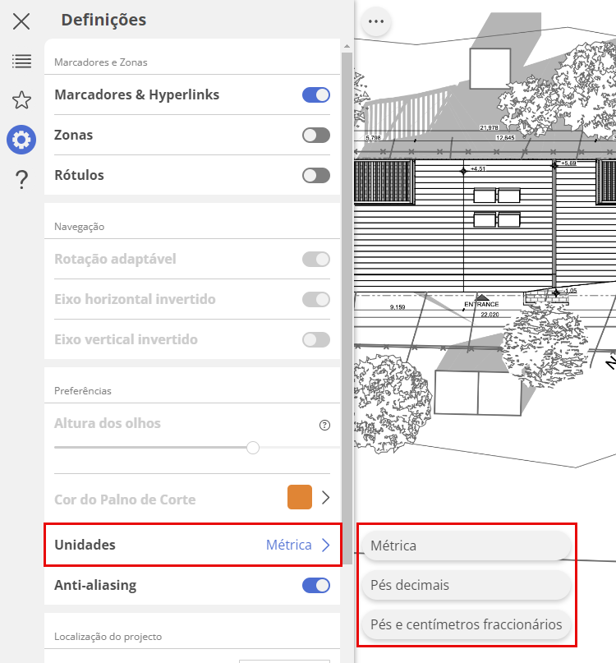Click the Altura dos olhos slider handle

[x=253, y=448]
